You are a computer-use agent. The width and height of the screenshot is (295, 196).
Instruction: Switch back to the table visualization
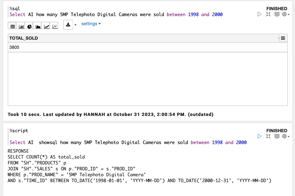[12, 26]
